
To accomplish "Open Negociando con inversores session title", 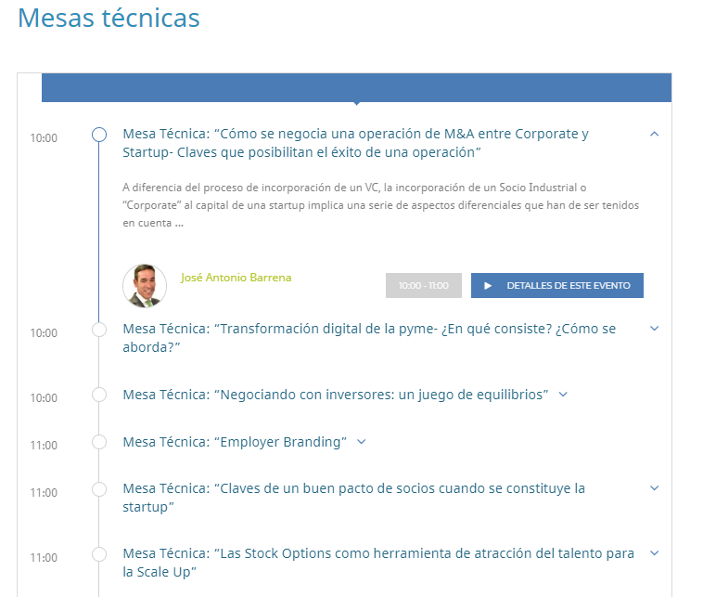I will click(x=336, y=395).
